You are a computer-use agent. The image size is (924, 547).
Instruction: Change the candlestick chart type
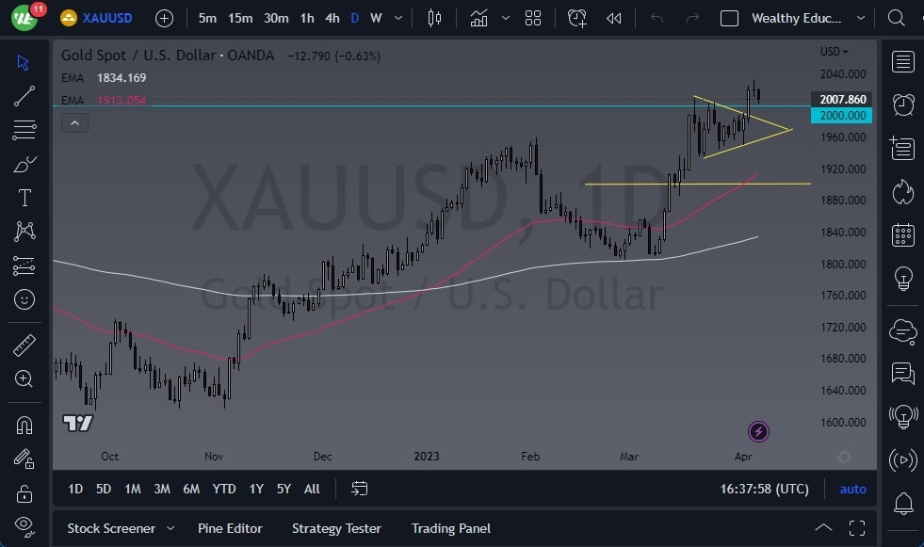(x=434, y=18)
